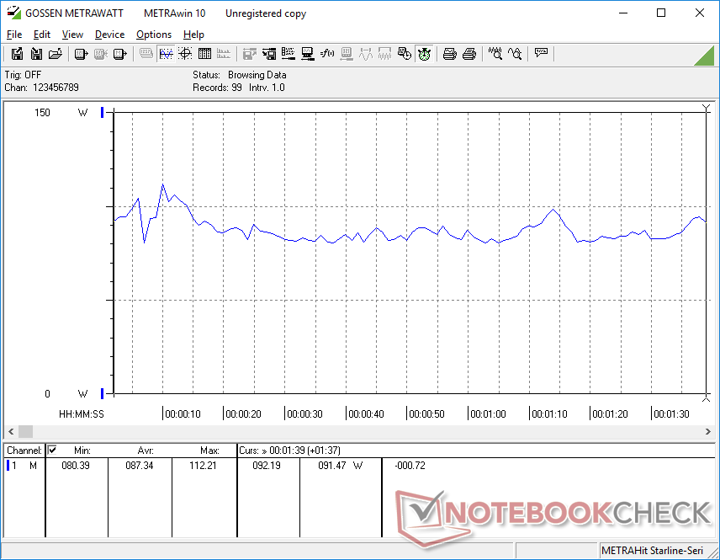Screen dimensions: 720x560
Task: Open the computer device setup icon
Action: [x=308, y=54]
